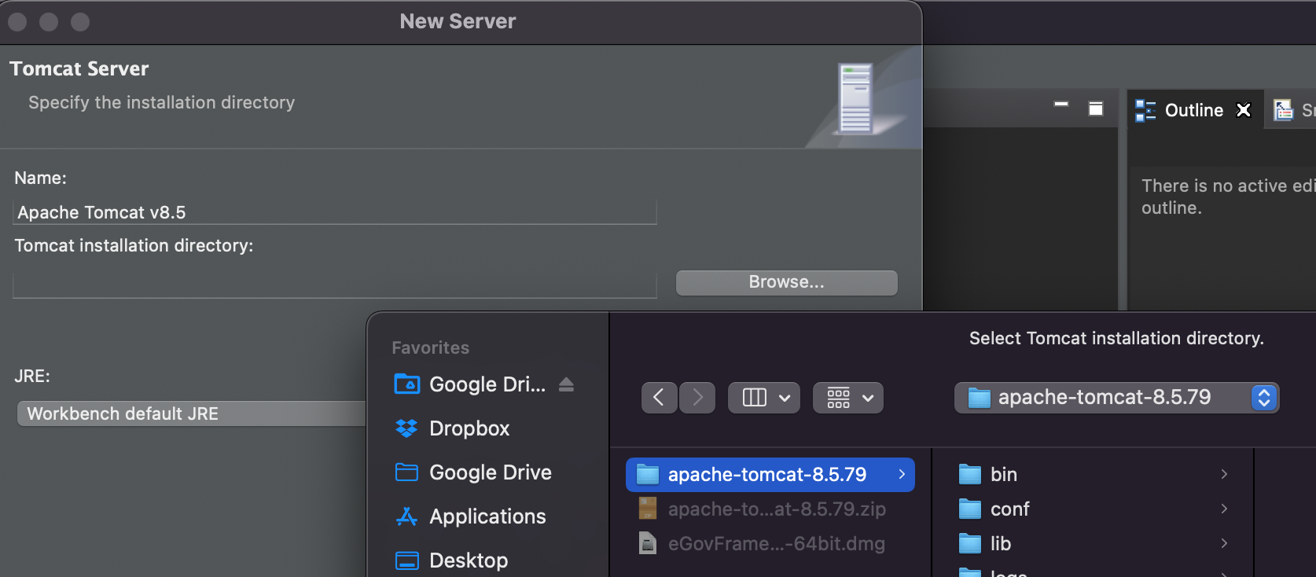
Task: Expand the conf folder chevron
Action: pos(1224,509)
